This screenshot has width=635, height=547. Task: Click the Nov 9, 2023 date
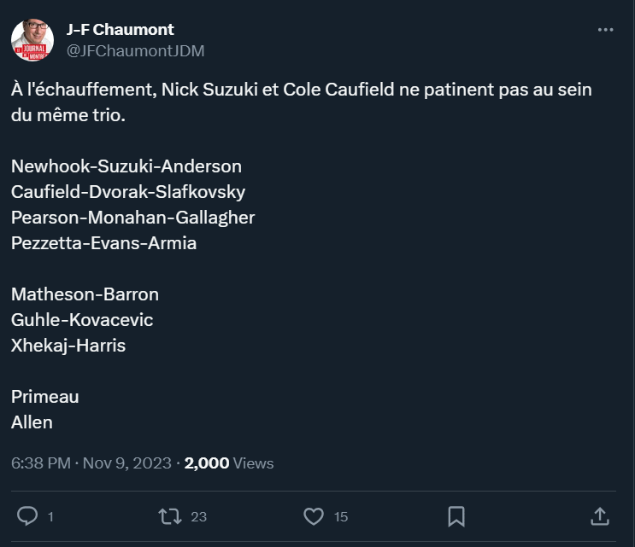tap(128, 463)
